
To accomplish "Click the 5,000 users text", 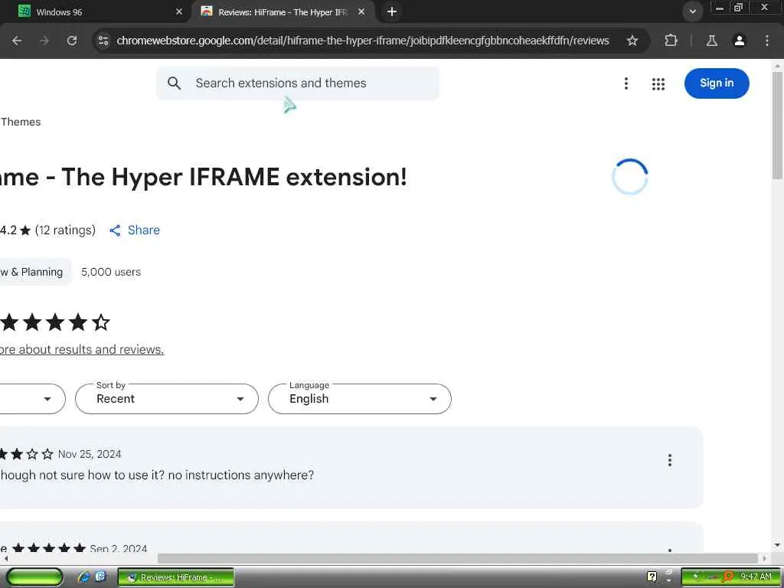I will click(x=111, y=272).
